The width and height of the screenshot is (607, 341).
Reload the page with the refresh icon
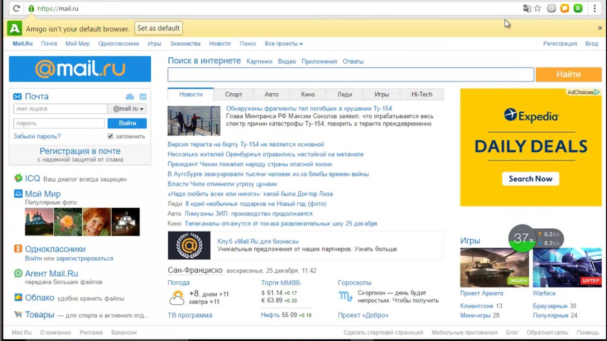[16, 9]
